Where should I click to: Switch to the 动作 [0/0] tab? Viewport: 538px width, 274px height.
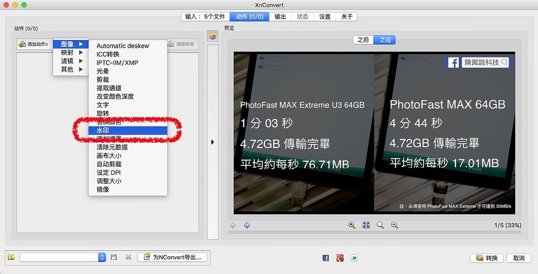tap(250, 16)
